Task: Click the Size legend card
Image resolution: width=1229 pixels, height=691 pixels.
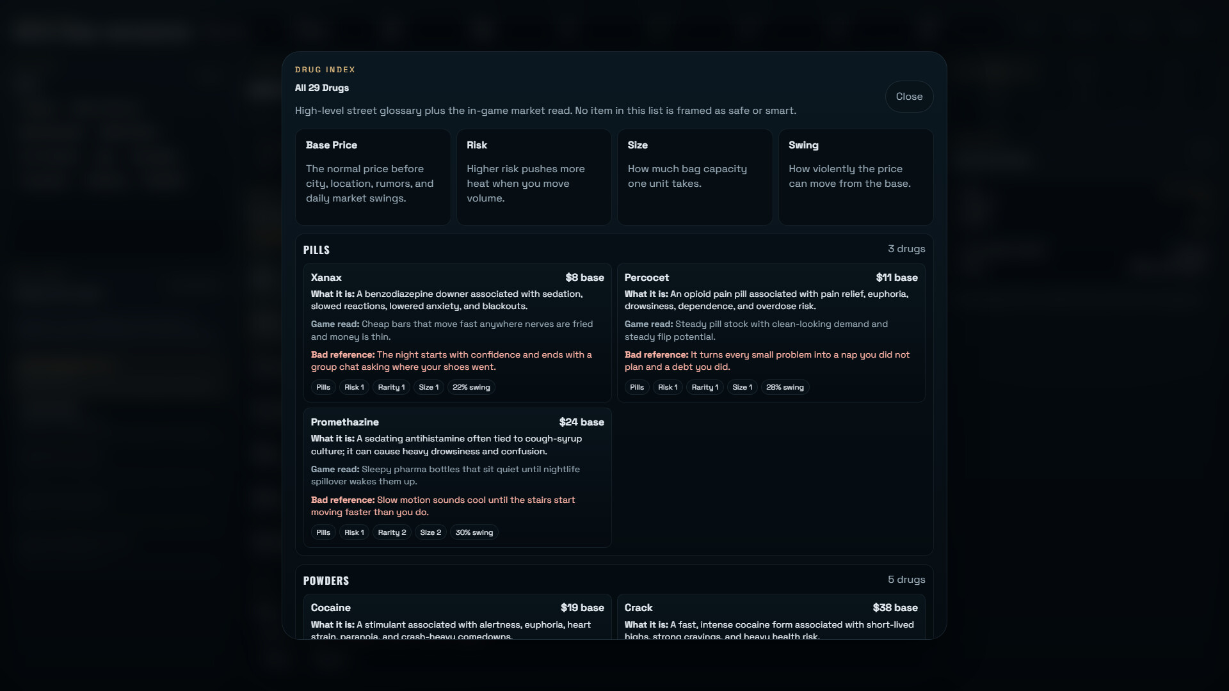Action: pyautogui.click(x=695, y=177)
